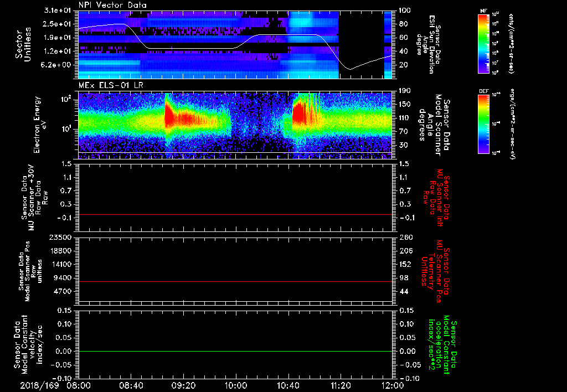Click the 'Sector Unitless' axis title
Screen dimensions: 567x392
point(23,44)
